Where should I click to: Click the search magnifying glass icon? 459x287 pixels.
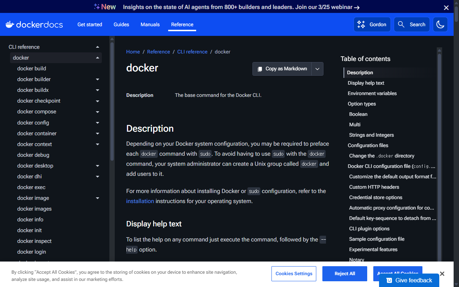pos(401,24)
